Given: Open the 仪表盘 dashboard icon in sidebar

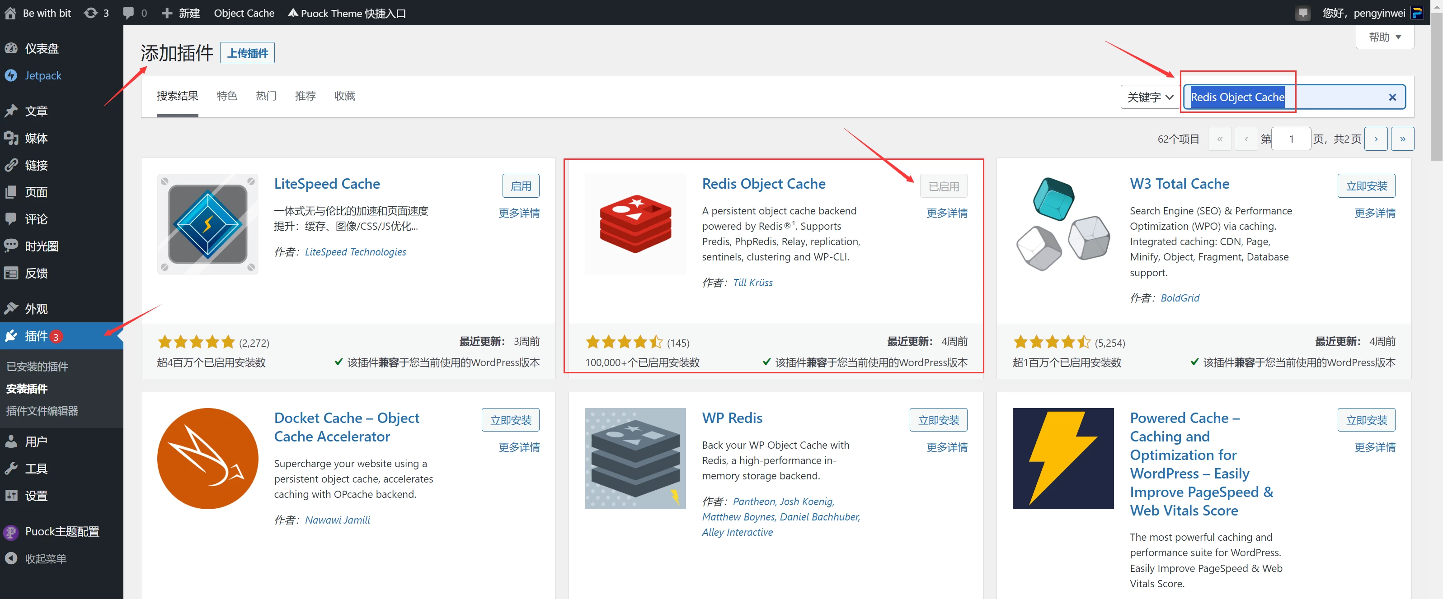Looking at the screenshot, I should point(11,48).
